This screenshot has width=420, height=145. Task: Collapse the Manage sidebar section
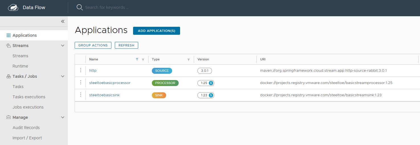pyautogui.click(x=63, y=117)
